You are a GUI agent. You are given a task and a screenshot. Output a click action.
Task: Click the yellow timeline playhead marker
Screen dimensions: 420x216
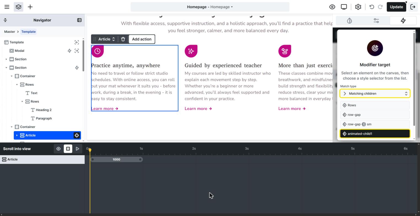point(90,150)
